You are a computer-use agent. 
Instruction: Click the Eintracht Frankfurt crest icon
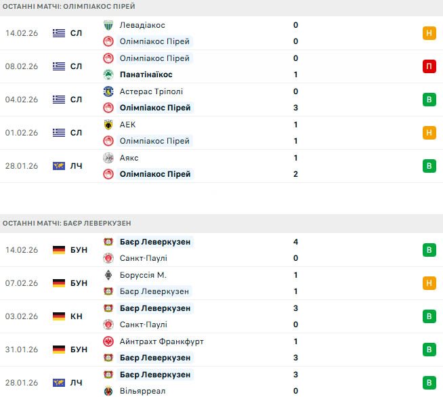click(108, 341)
